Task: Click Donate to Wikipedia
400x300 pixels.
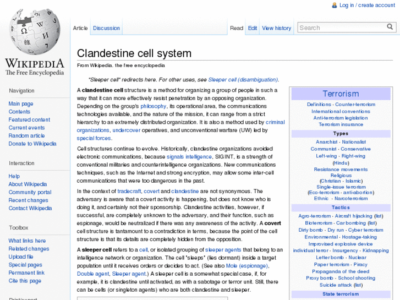Action: [32, 144]
